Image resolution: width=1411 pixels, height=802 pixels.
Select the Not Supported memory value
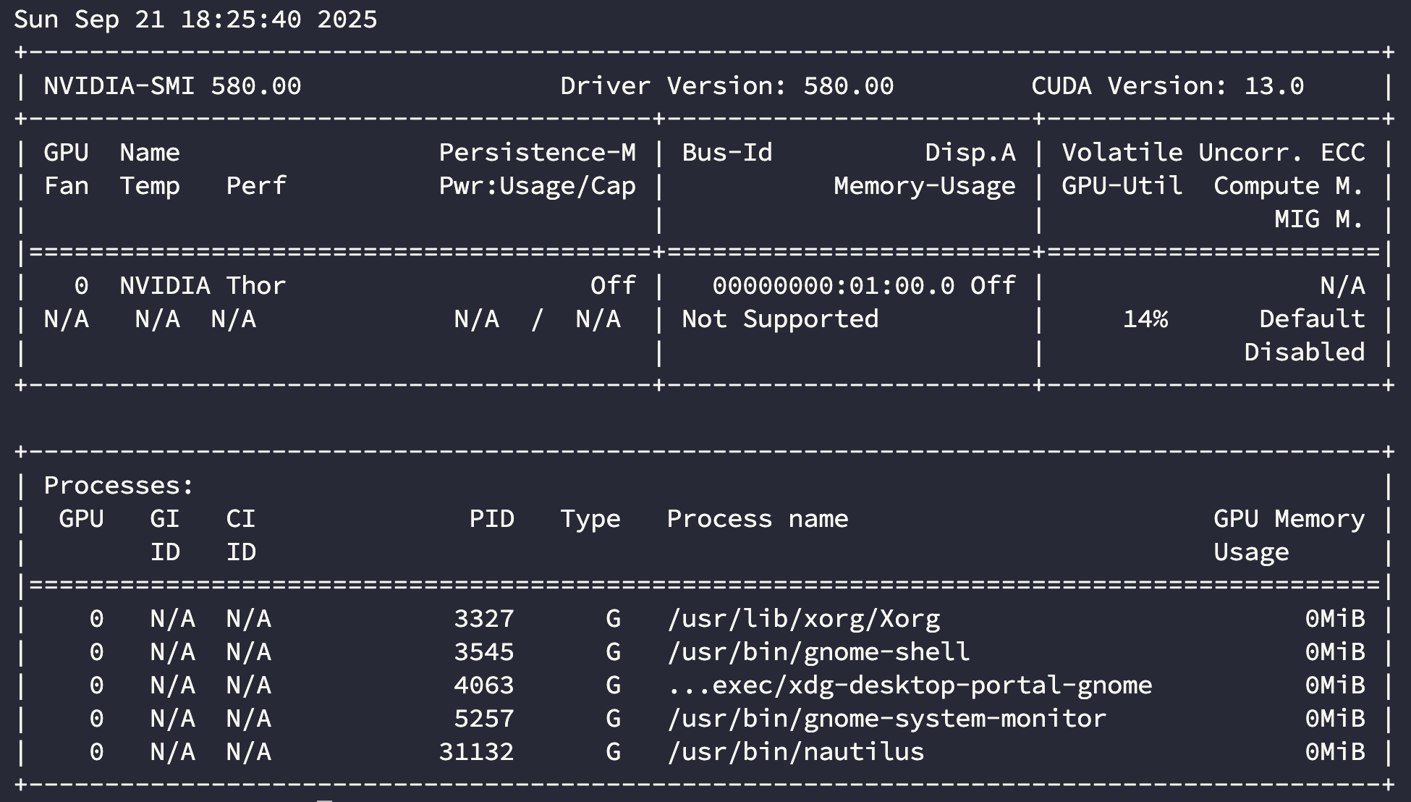point(780,320)
